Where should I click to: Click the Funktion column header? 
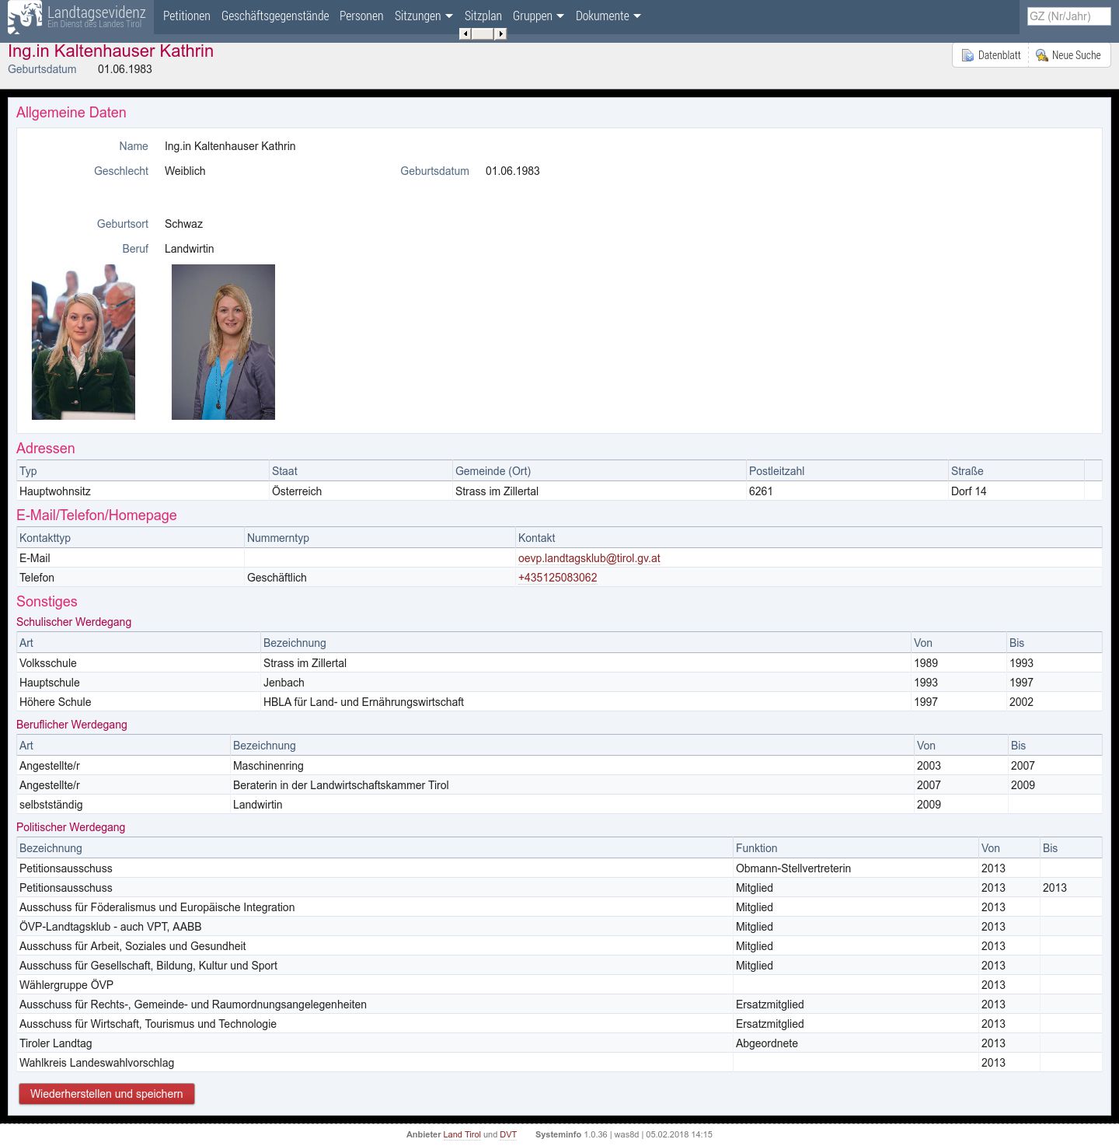(x=856, y=848)
